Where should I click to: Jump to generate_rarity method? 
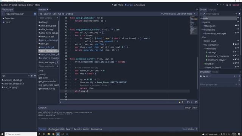[x=47, y=89]
